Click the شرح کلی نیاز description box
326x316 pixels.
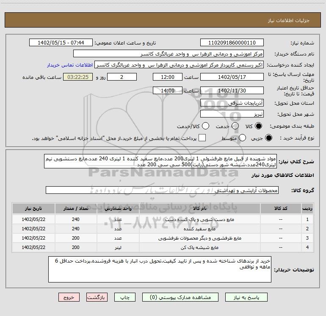pyautogui.click(x=160, y=162)
